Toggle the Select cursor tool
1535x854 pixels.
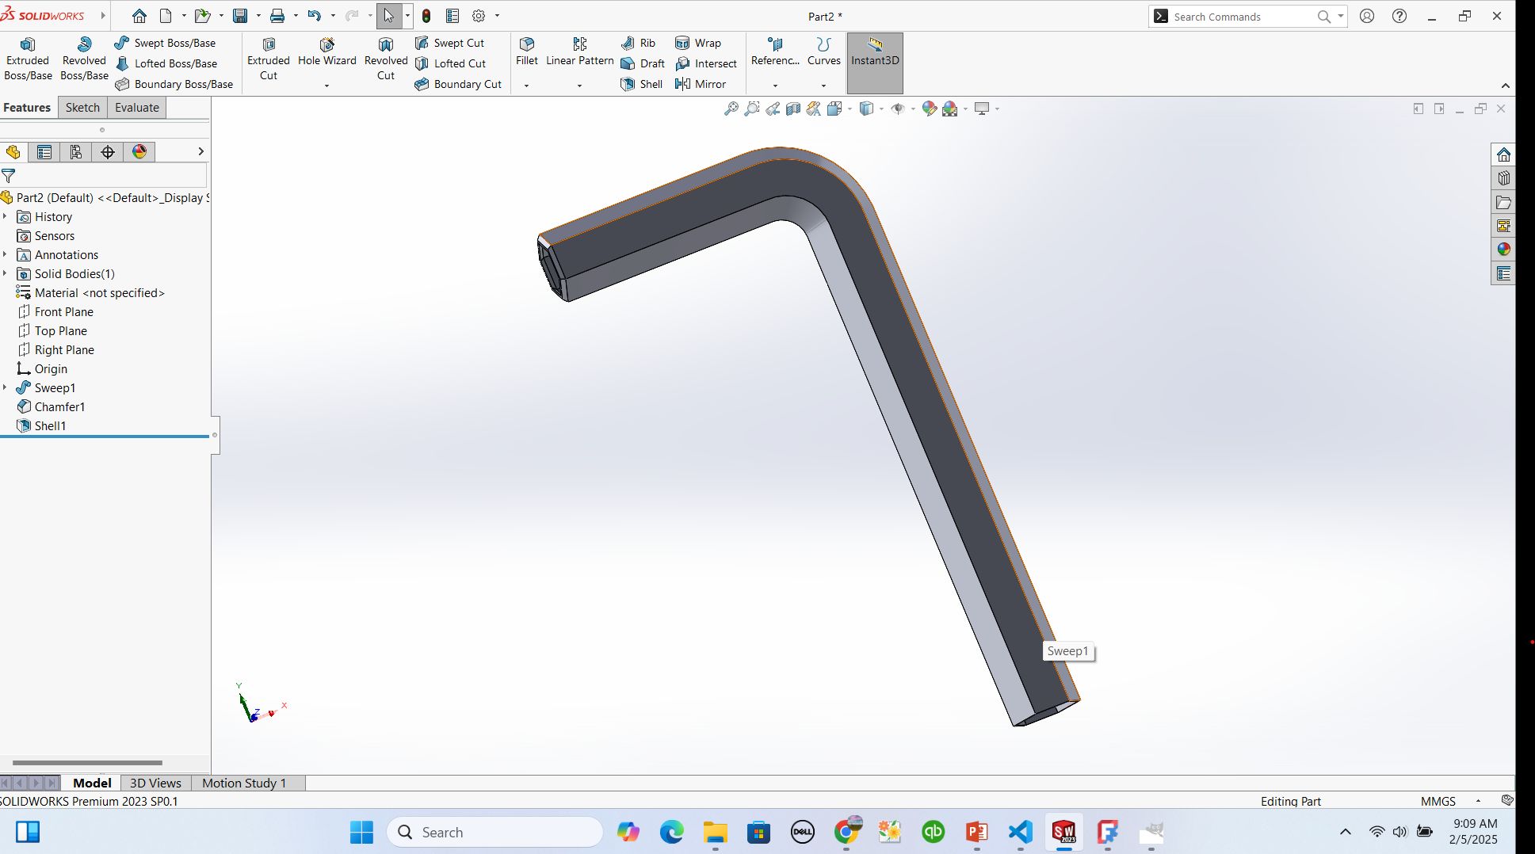pos(389,16)
